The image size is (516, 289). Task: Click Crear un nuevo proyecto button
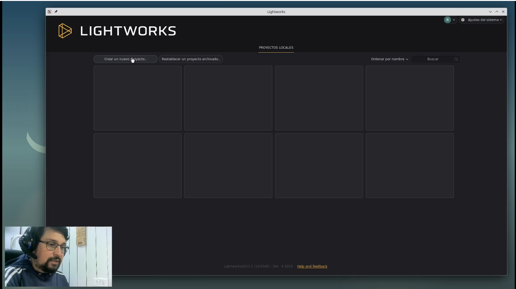tap(126, 59)
